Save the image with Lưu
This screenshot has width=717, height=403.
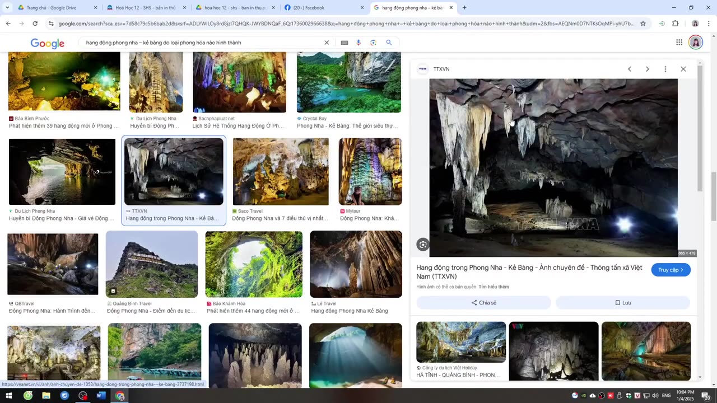pos(623,303)
